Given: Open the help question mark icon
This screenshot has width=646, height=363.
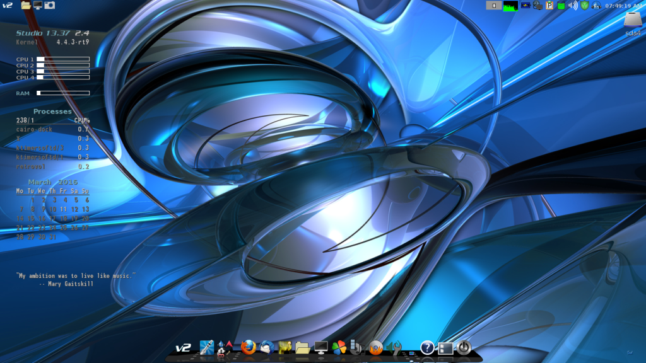Looking at the screenshot, I should click(x=427, y=347).
